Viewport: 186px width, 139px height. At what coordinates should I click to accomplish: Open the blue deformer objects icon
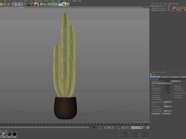tap(57, 4)
